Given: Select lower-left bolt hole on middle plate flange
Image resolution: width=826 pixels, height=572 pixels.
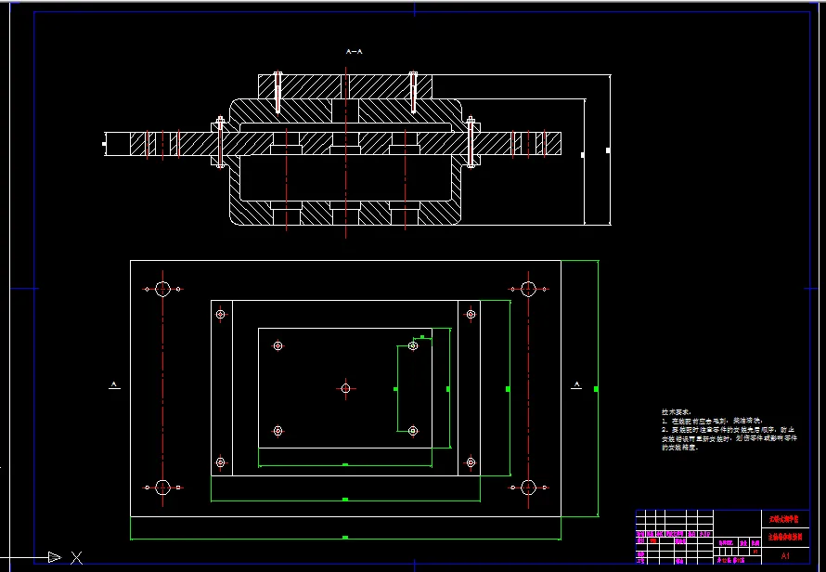Looking at the screenshot, I should point(221,462).
